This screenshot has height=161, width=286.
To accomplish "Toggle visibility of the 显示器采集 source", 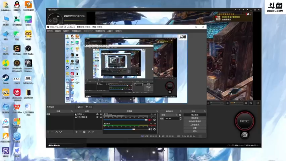I will click(97, 117).
